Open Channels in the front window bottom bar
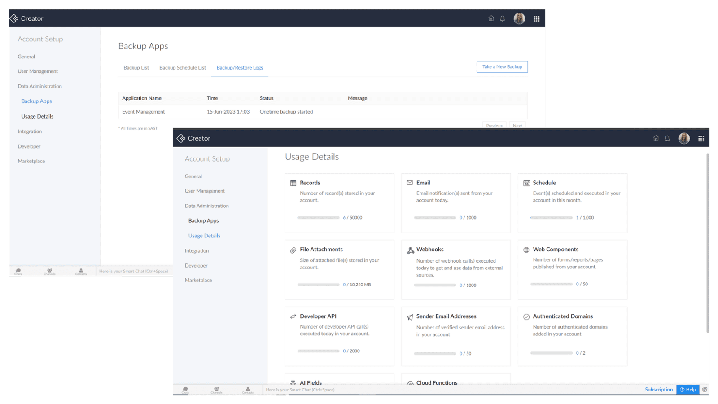Screen dimensions: 718x404 pos(216,390)
